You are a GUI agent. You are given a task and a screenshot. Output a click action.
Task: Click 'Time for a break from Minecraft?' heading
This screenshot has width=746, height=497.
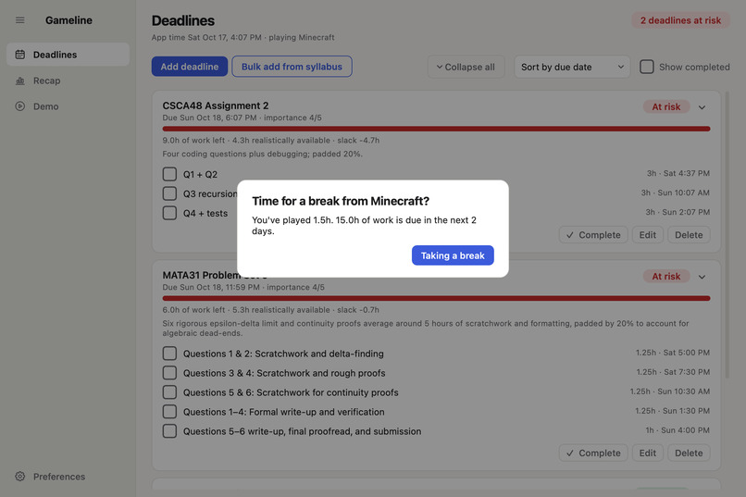[x=341, y=201]
